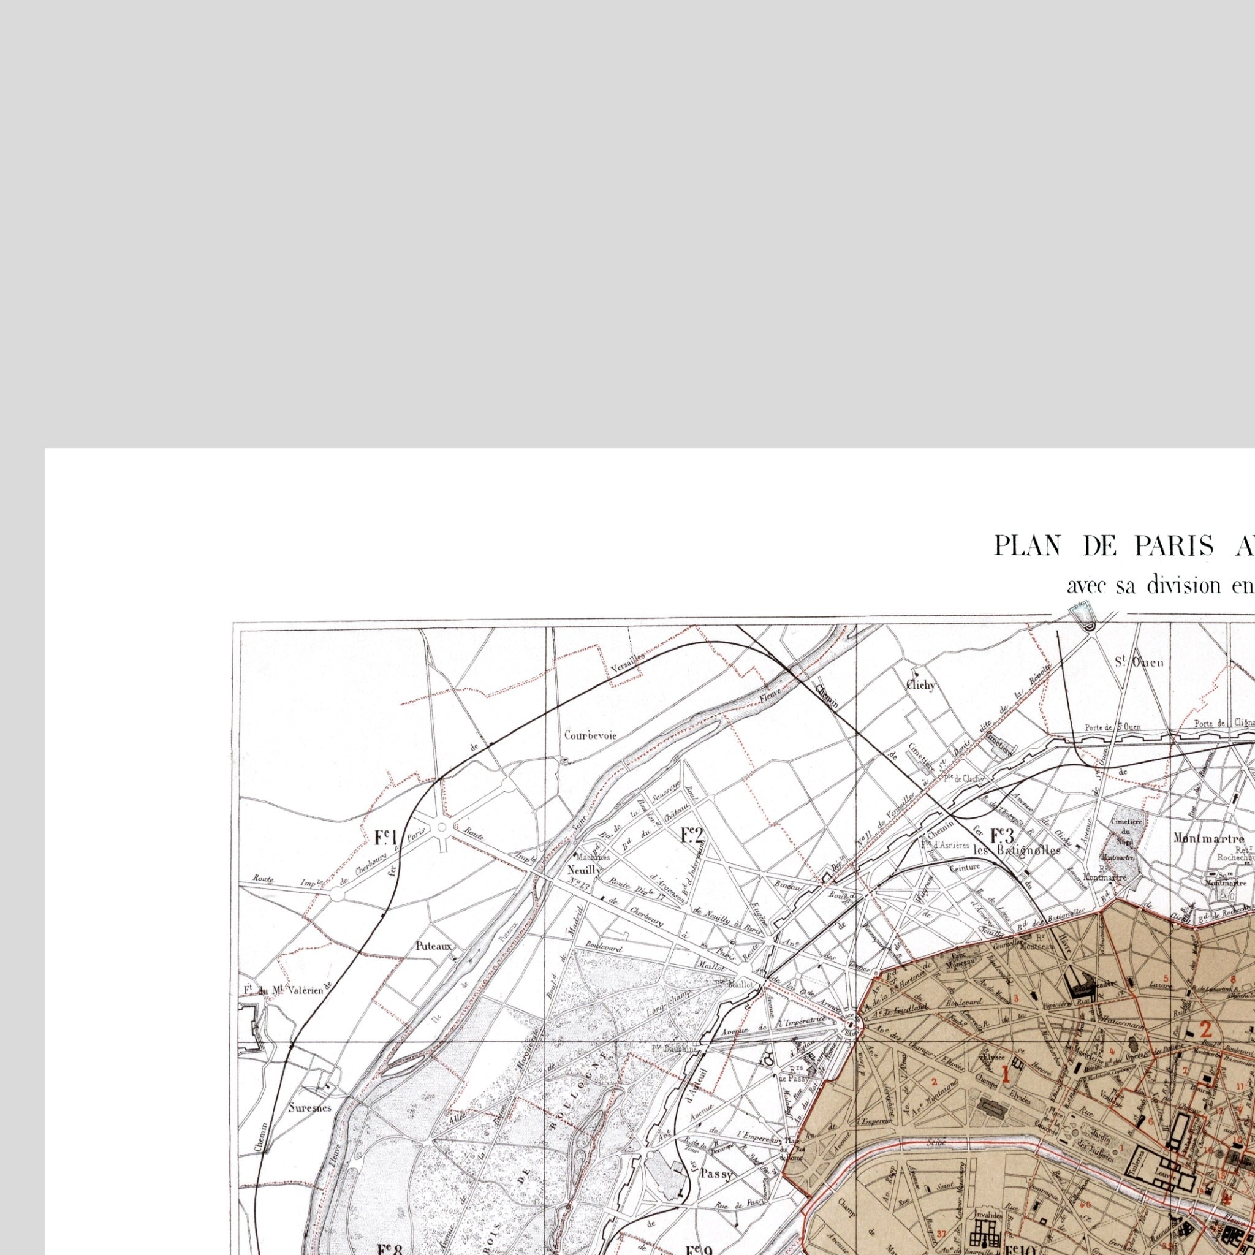Viewport: 1255px width, 1255px height.
Task: Click the small emblem atop the map border
Action: (1084, 617)
